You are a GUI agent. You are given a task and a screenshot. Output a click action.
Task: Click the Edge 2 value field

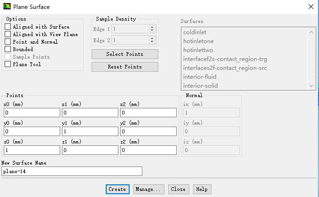131,40
